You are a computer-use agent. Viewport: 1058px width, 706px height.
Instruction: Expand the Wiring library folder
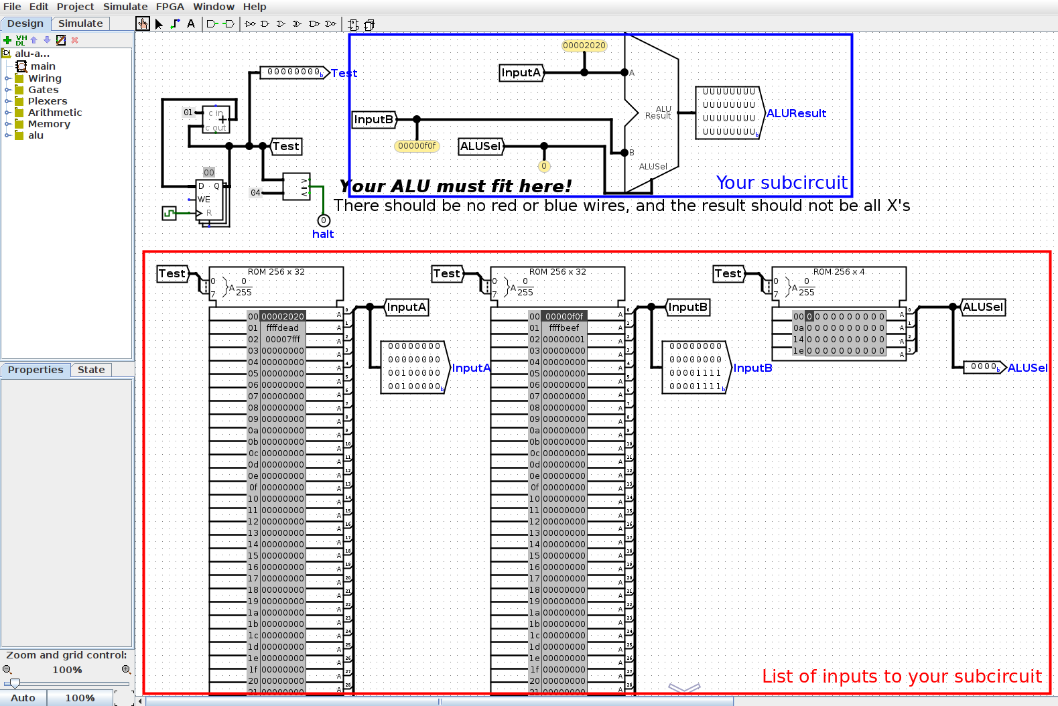tap(8, 78)
